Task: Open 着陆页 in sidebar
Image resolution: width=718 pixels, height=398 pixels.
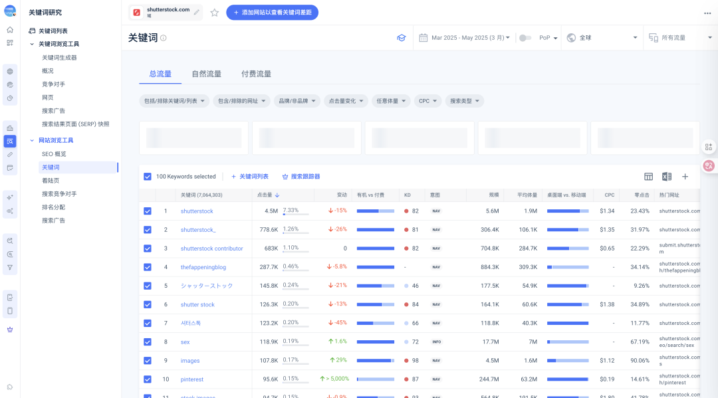Action: tap(51, 181)
